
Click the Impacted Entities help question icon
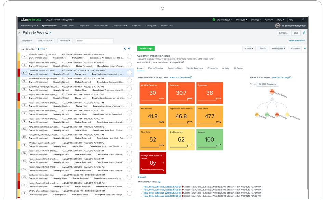[x=159, y=182]
